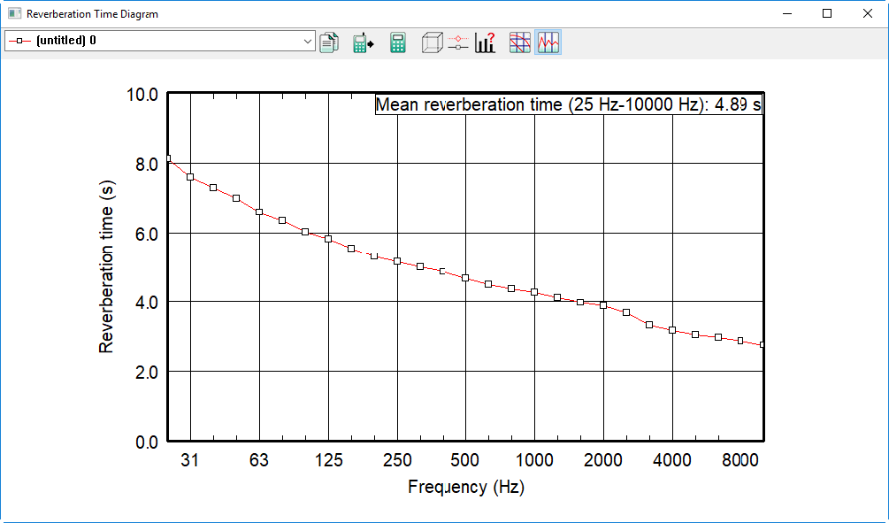Select the (untitled) 0 curve combo box

coord(160,41)
